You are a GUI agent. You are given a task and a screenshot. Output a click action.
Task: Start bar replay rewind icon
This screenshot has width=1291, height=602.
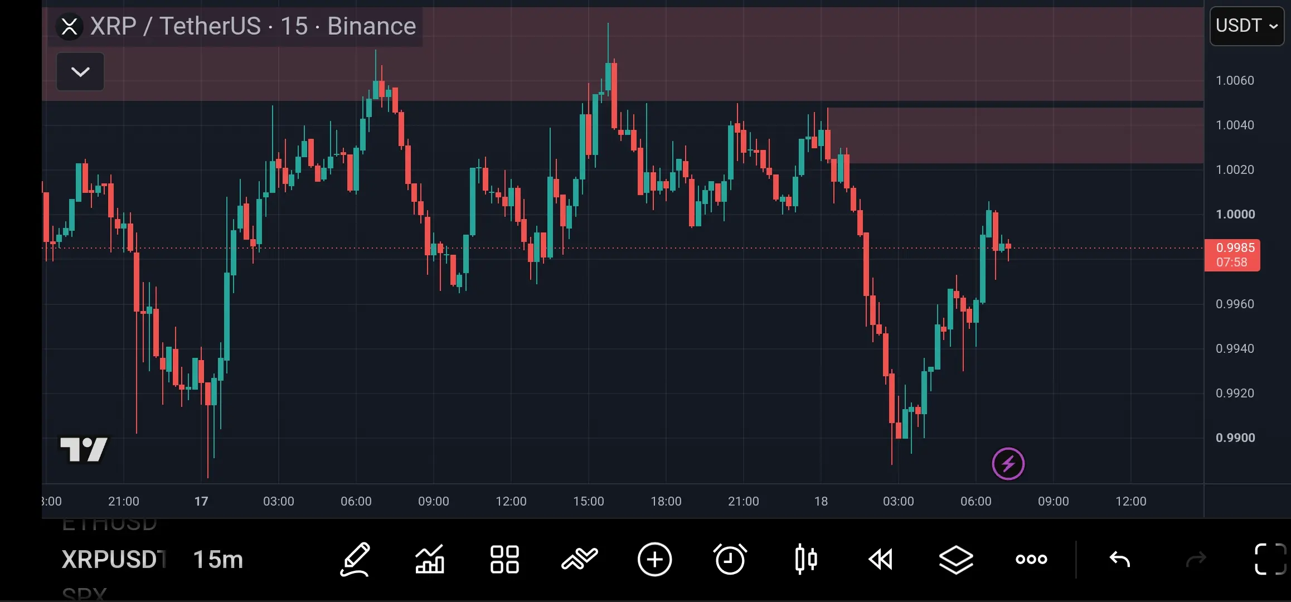point(881,559)
